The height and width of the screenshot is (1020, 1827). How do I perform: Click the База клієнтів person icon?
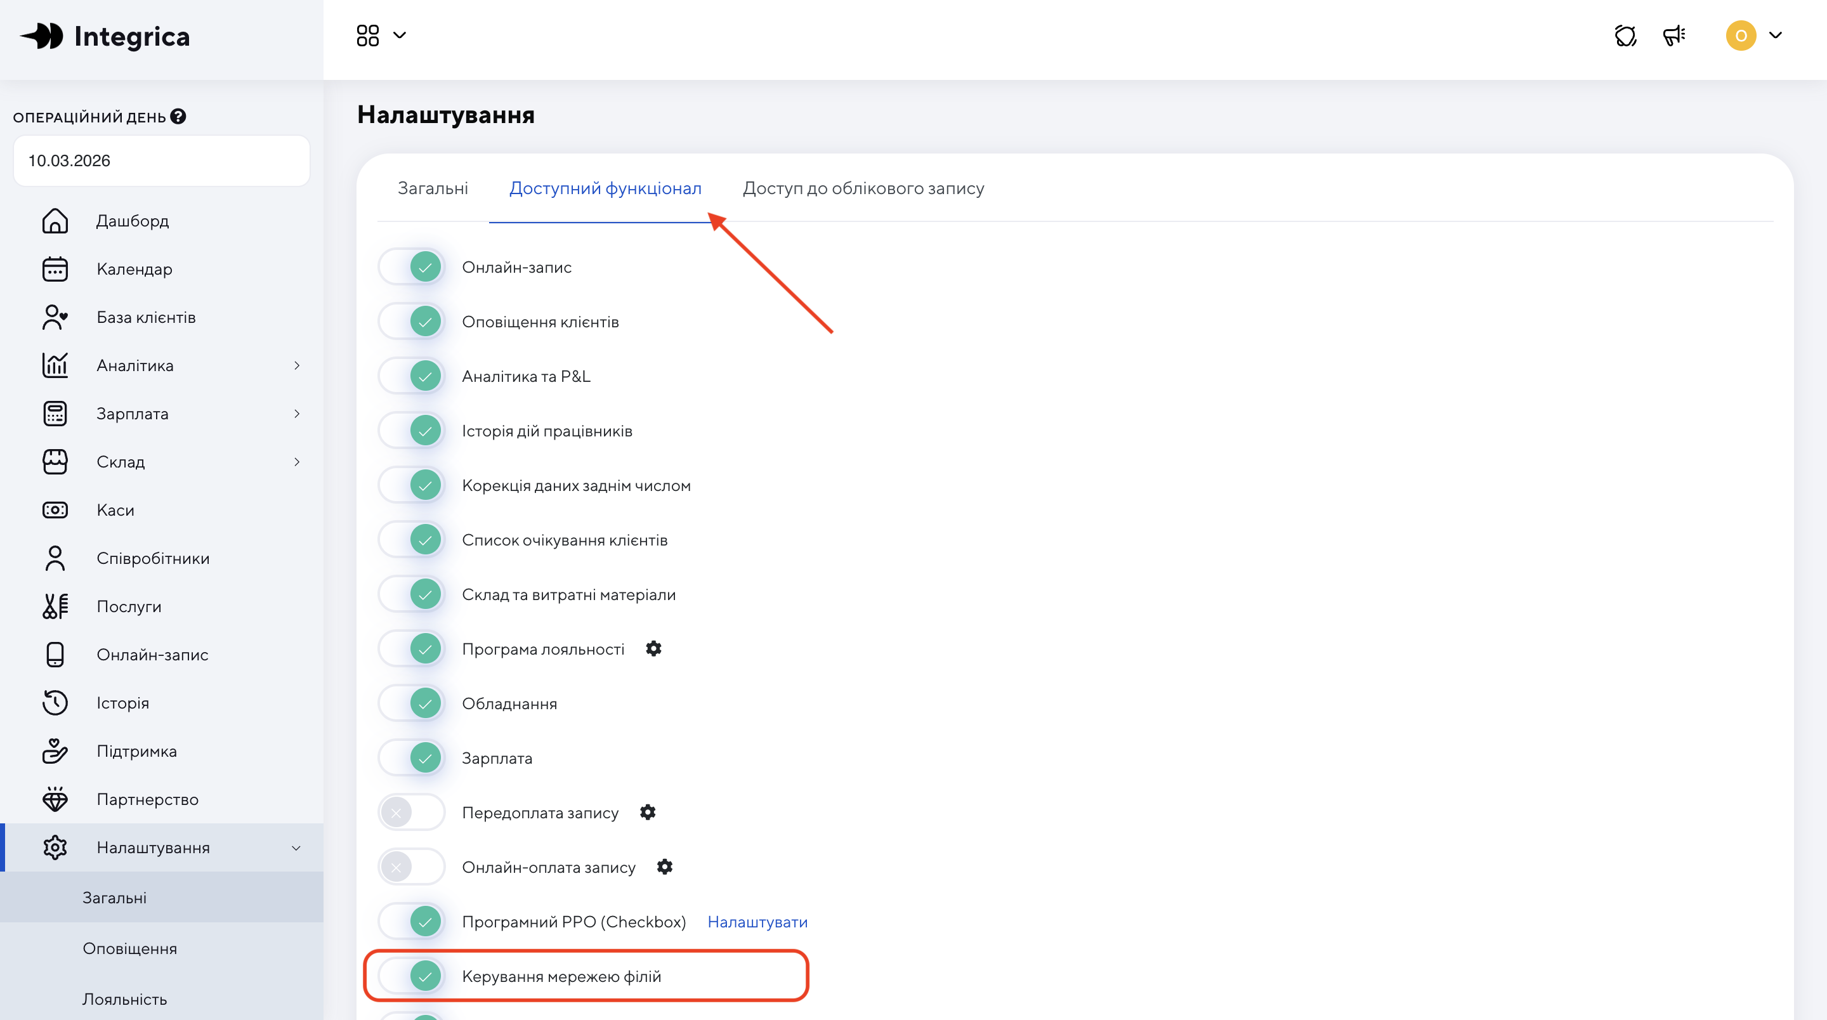click(x=55, y=317)
